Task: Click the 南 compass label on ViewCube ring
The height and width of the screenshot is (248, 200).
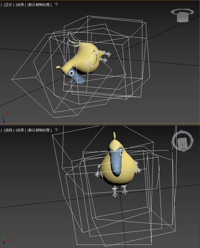Action: coord(184,152)
